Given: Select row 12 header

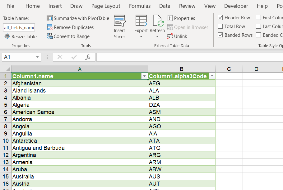Looking at the screenshot, I should 6,155.
